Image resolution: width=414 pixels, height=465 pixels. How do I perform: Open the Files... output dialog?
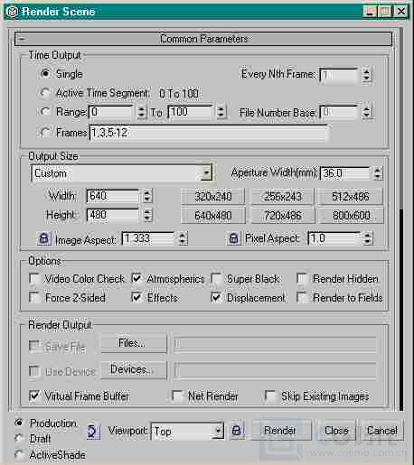(133, 343)
